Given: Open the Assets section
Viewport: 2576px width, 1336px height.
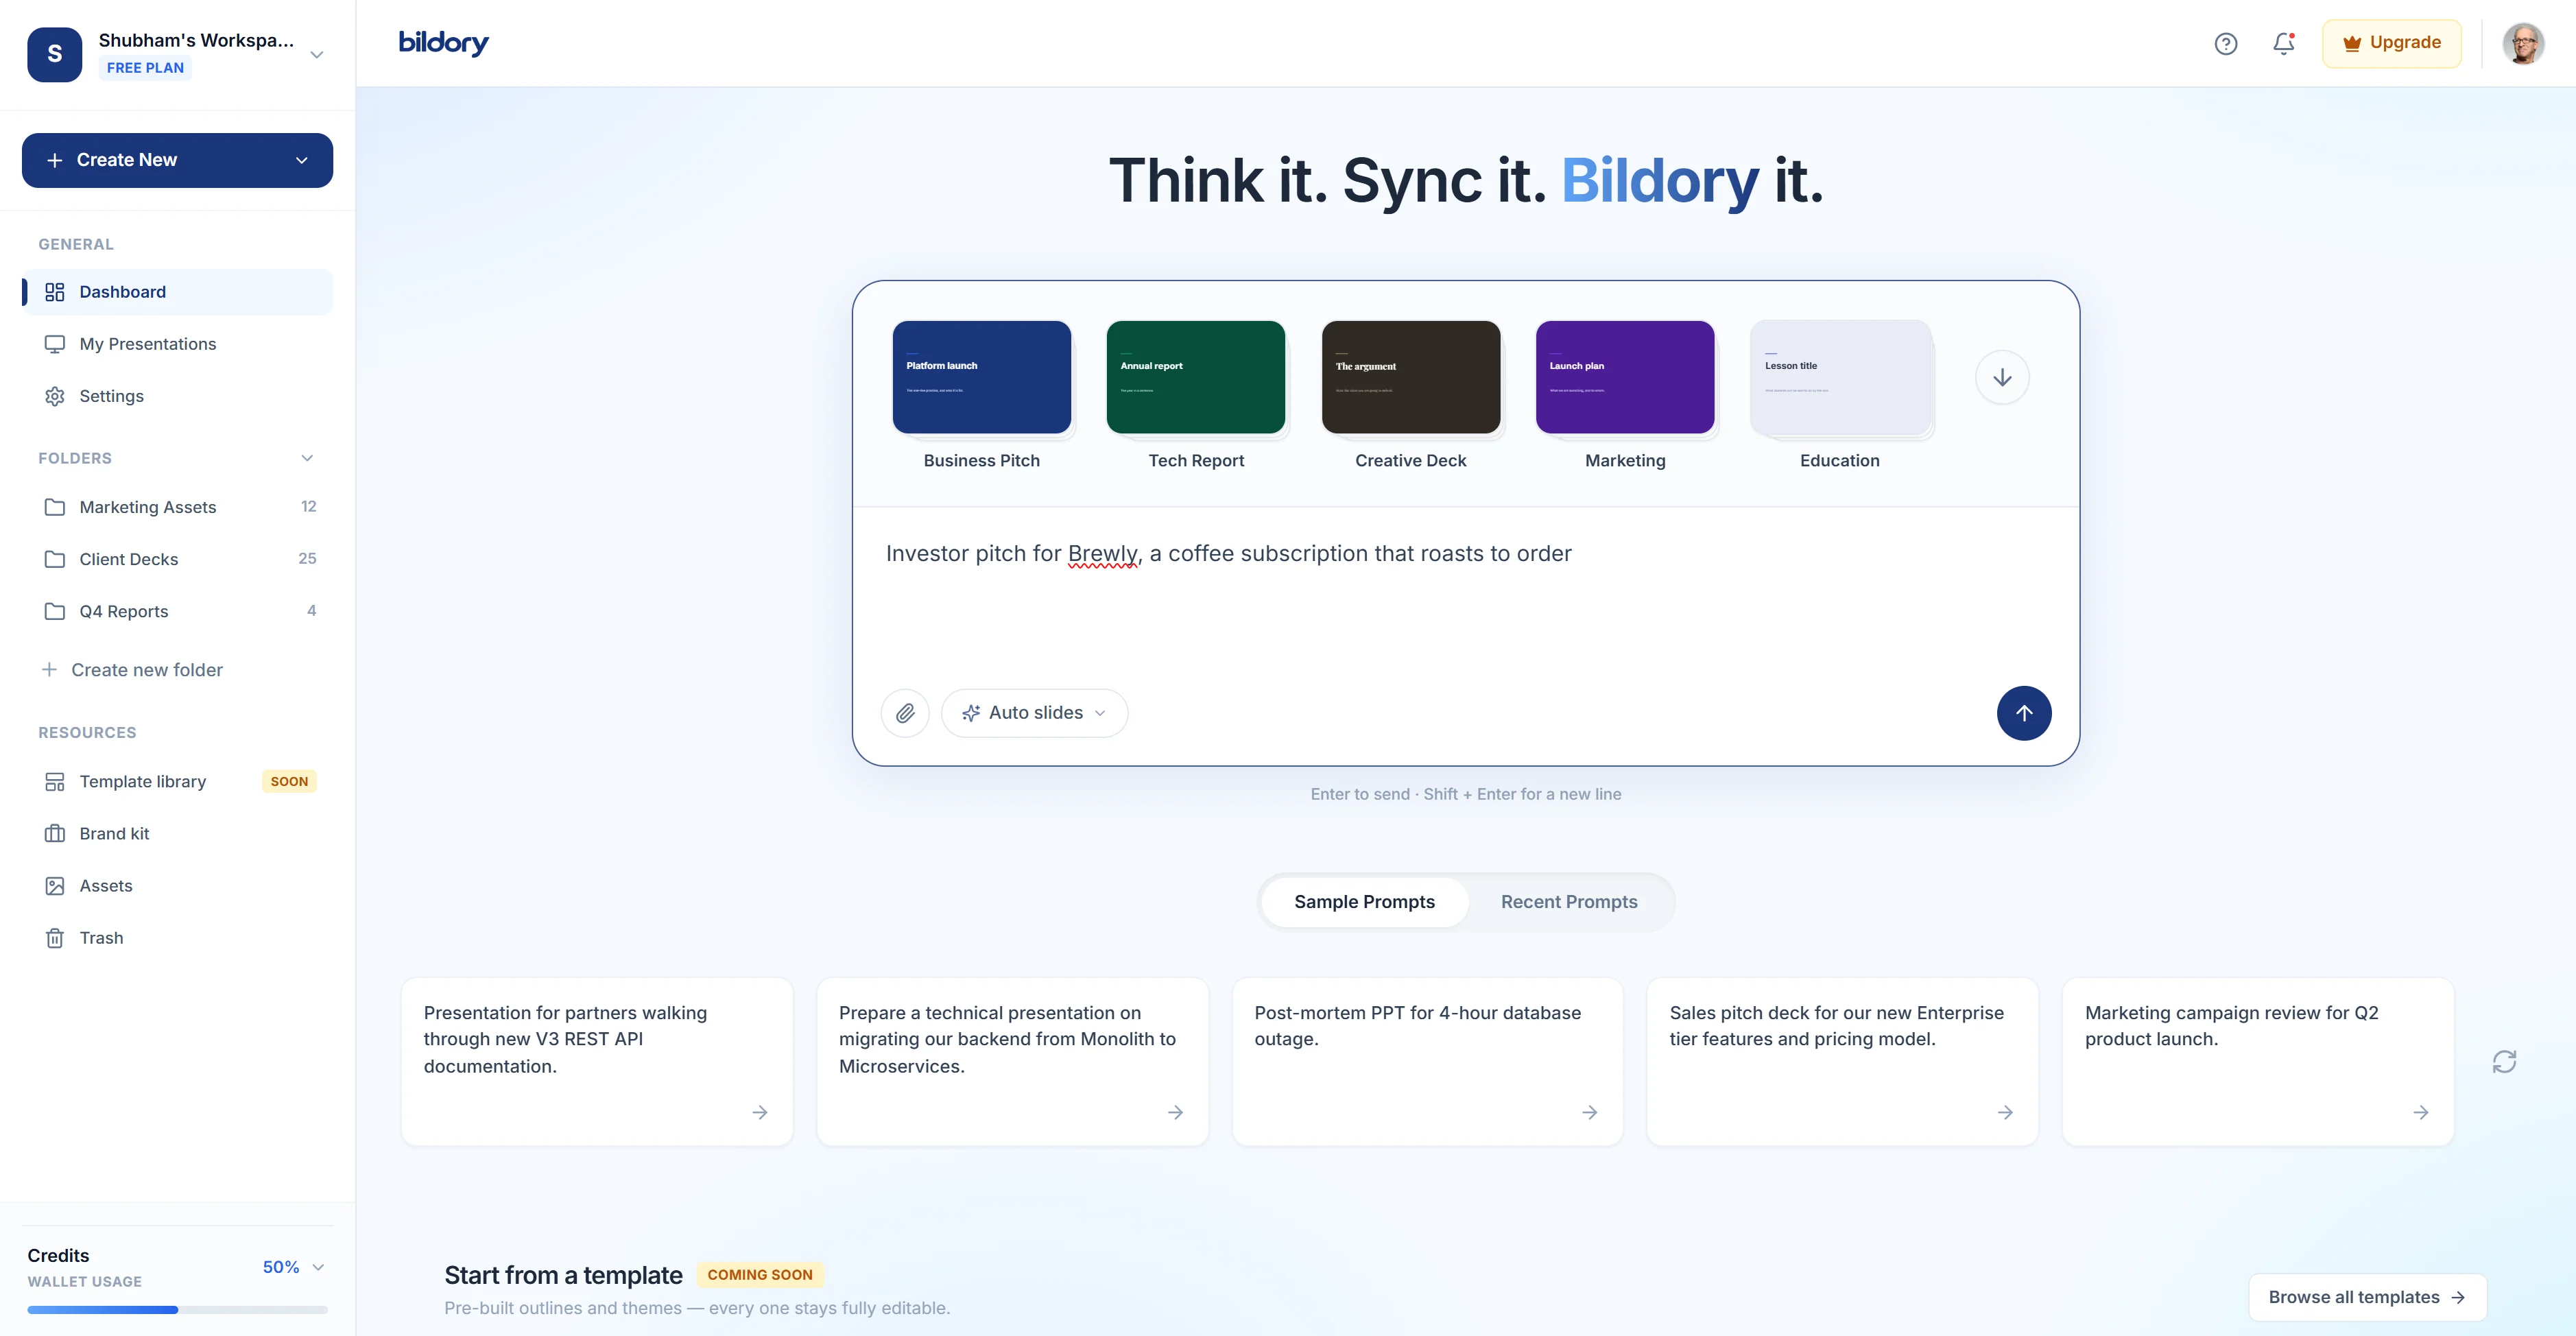Looking at the screenshot, I should pos(177,886).
